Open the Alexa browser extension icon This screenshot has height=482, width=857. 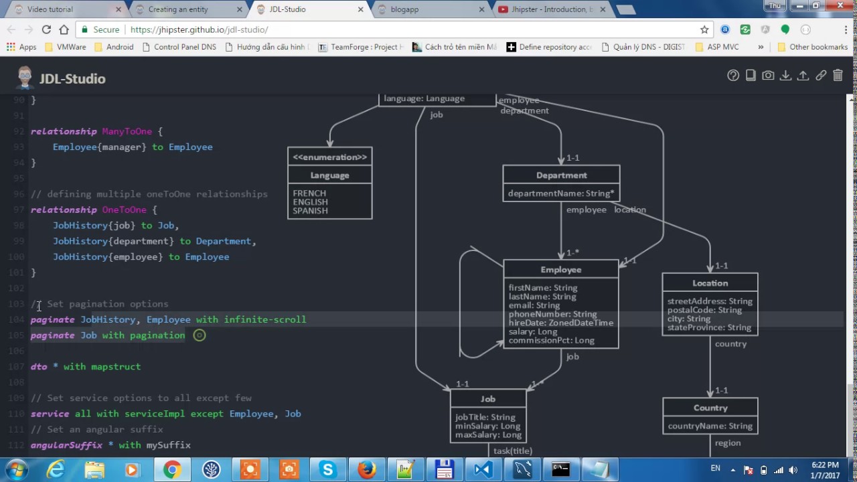coord(725,29)
